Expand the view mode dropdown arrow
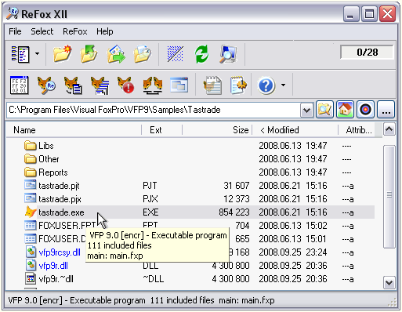Screen dimensions: 402x312 [x=37, y=54]
